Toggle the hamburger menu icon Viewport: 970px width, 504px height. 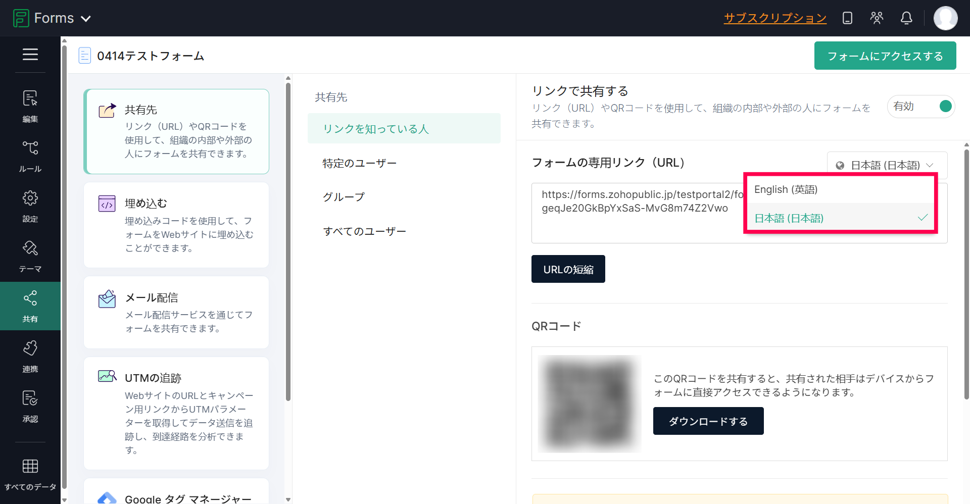point(30,54)
